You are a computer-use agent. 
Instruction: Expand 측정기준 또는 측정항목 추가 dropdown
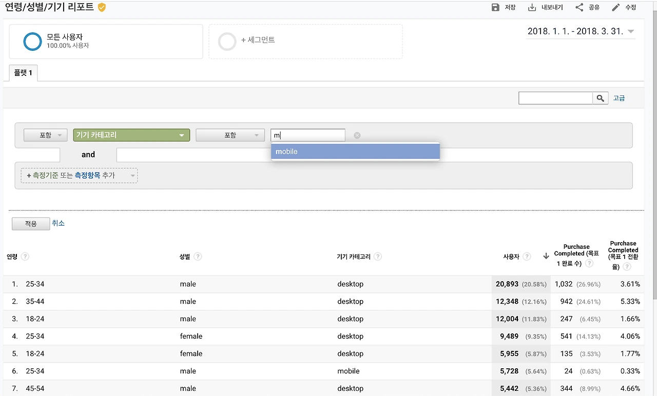79,175
